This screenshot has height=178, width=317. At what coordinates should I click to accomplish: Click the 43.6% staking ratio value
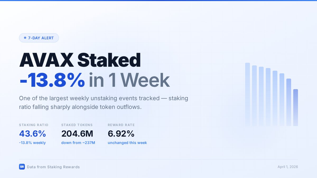32,134
